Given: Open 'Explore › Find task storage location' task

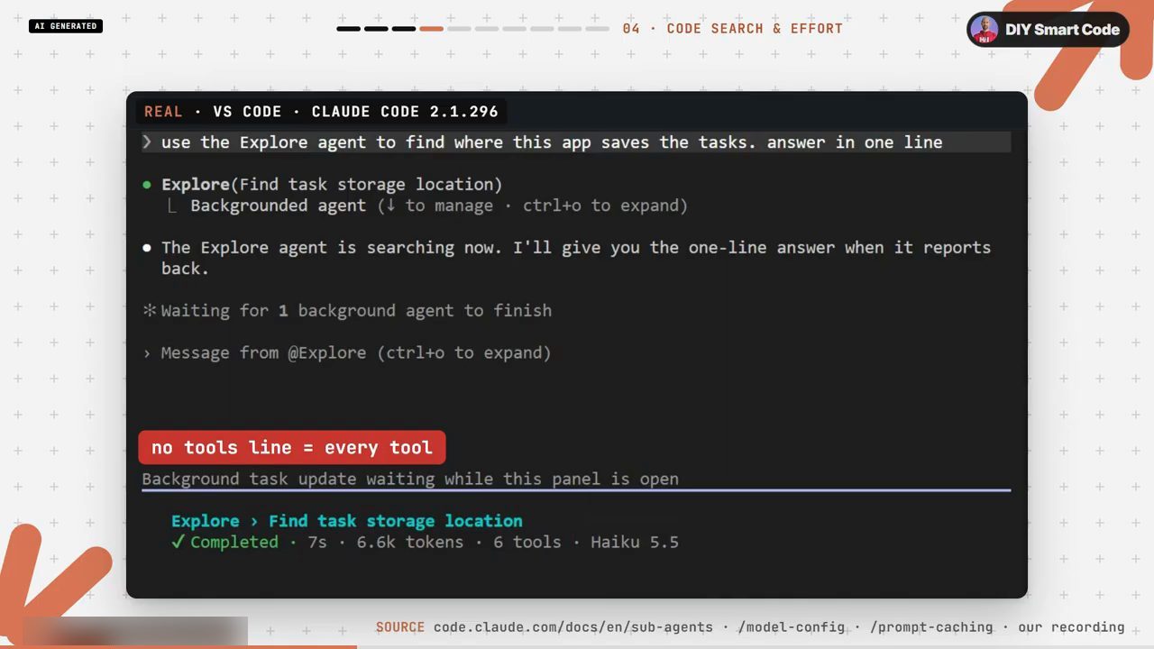Looking at the screenshot, I should click(347, 521).
